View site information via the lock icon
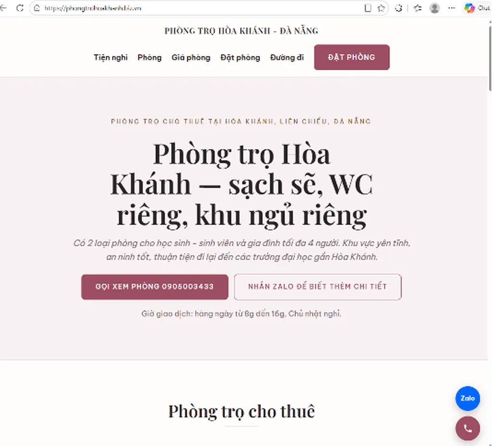 click(37, 8)
